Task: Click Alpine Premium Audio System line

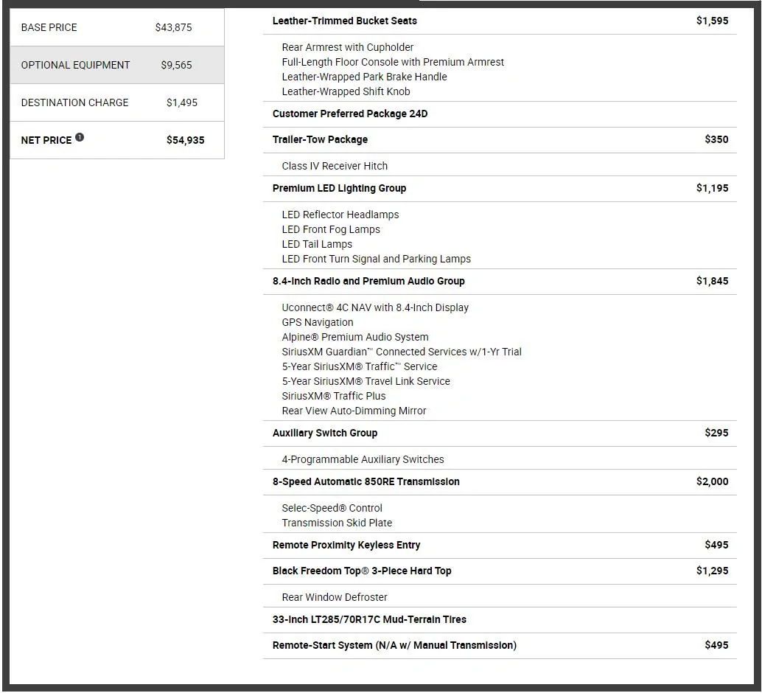Action: coord(354,337)
